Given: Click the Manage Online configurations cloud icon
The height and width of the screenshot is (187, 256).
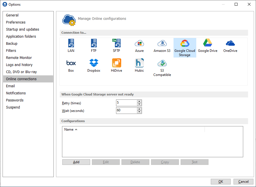Looking at the screenshot, I should tap(69, 20).
